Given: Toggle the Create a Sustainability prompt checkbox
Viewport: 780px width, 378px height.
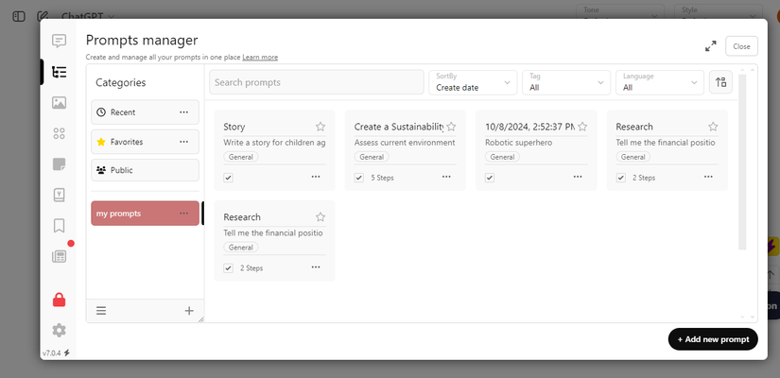Looking at the screenshot, I should [x=359, y=177].
